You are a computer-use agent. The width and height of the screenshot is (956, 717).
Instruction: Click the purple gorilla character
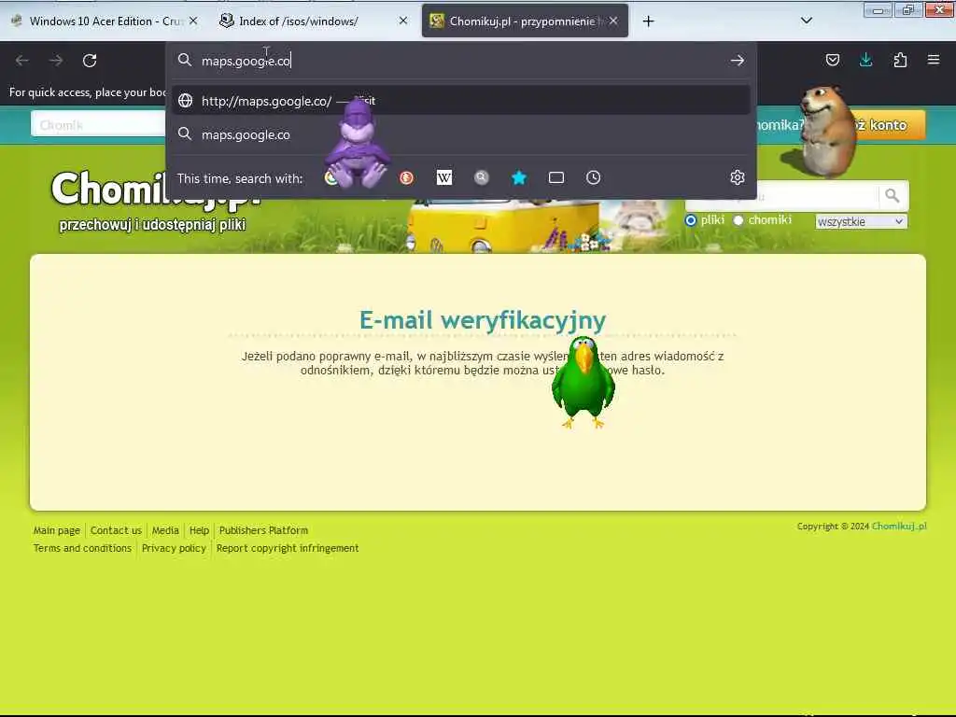coord(356,144)
